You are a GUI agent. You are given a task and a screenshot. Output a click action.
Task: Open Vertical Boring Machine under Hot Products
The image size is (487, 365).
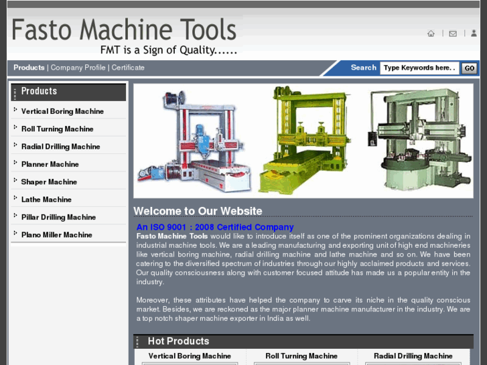click(x=190, y=356)
